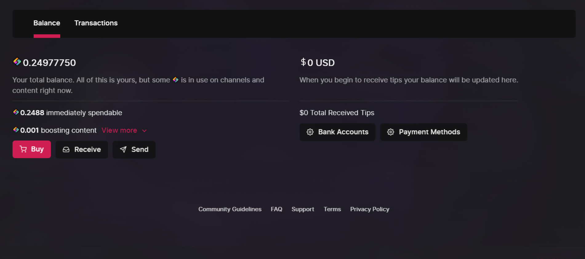
Task: Visit the Support footer link
Action: click(303, 209)
